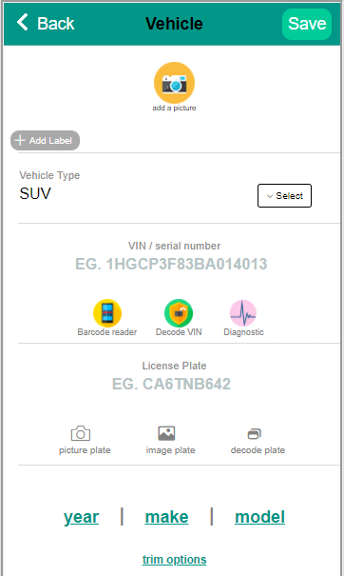This screenshot has width=344, height=576.
Task: Open the make link
Action: [x=167, y=517]
